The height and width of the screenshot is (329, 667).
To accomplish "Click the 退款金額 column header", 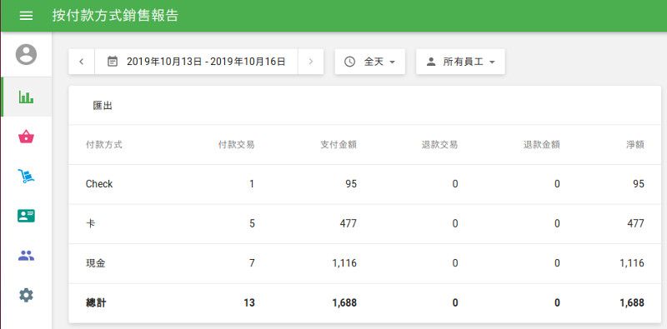I will point(541,145).
